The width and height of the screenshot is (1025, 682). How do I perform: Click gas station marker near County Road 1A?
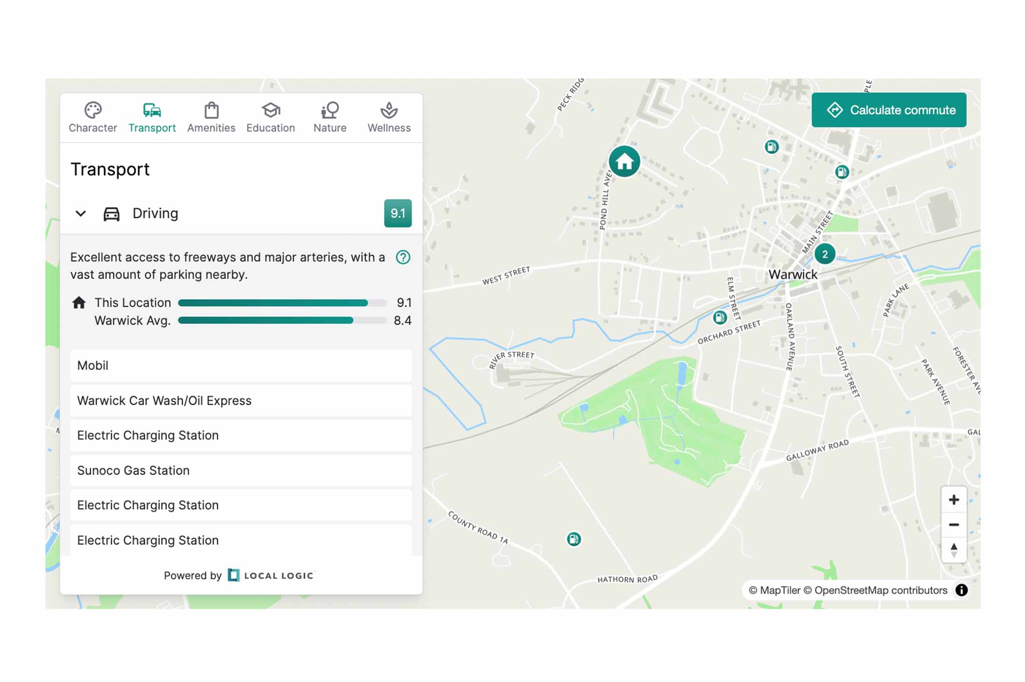coord(574,539)
